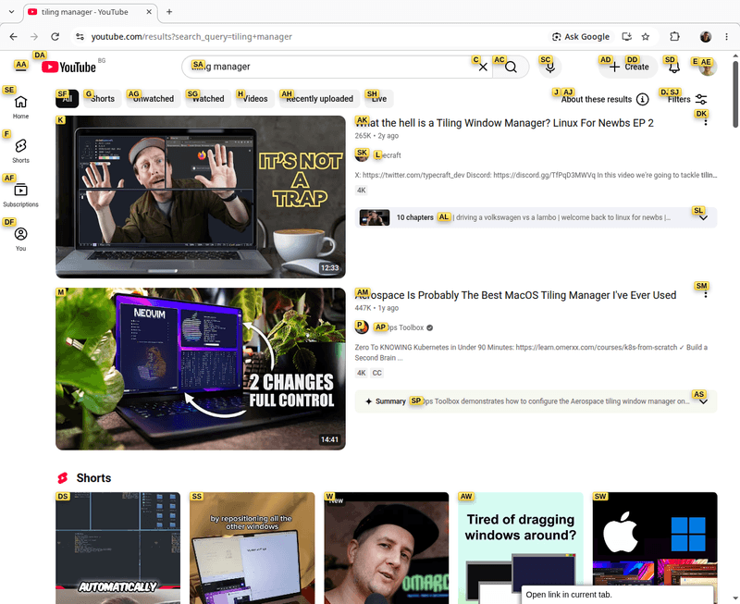Image resolution: width=740 pixels, height=604 pixels.
Task: Select the Videos filter chip
Action: tap(255, 99)
